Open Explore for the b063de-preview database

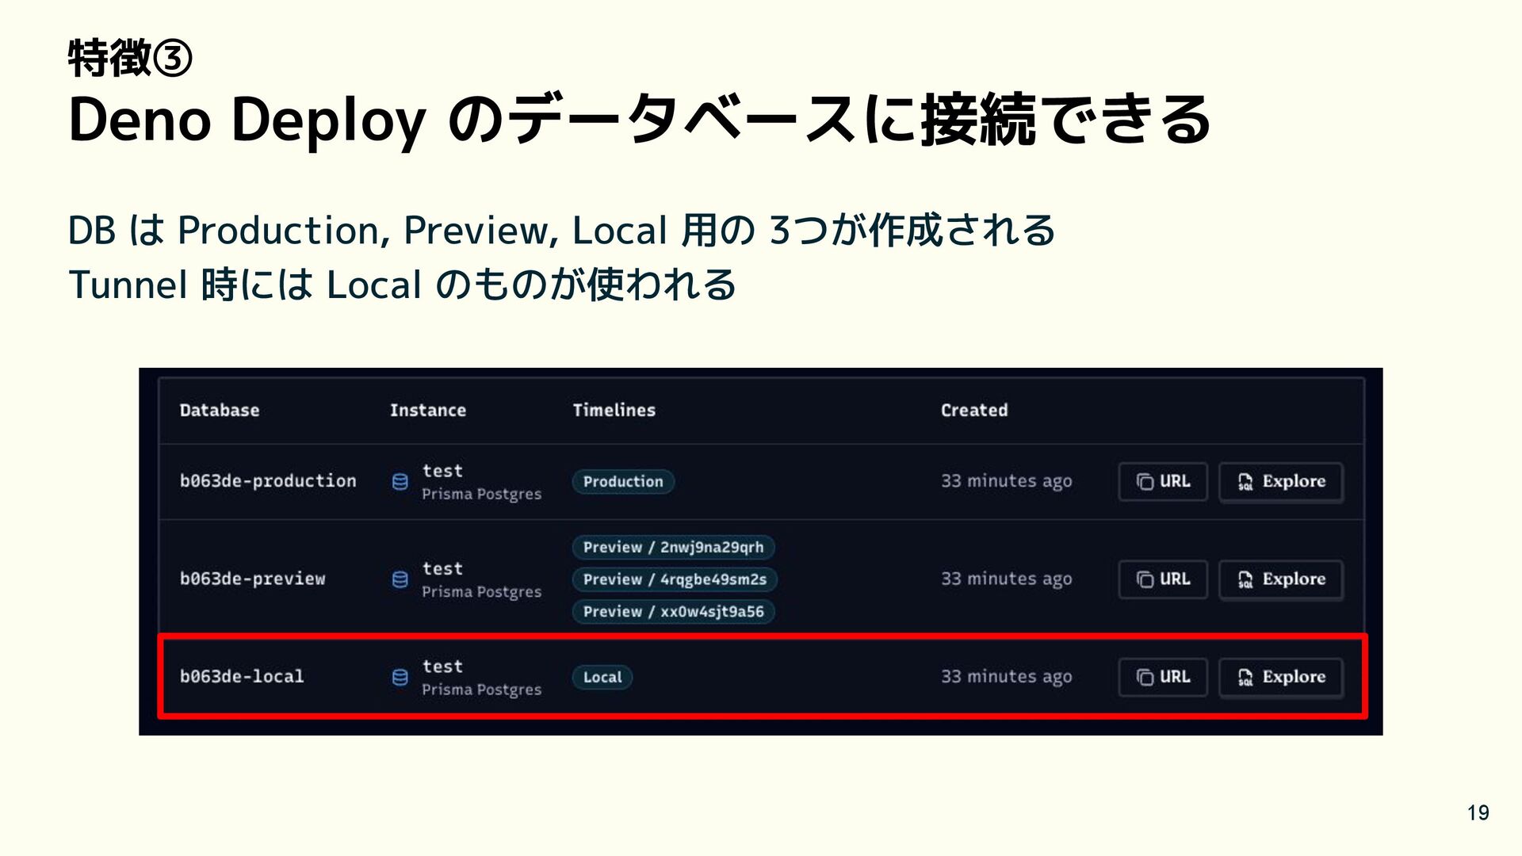(x=1281, y=579)
